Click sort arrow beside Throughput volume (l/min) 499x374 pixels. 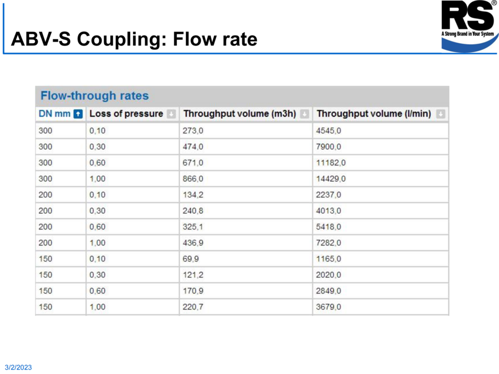[440, 114]
